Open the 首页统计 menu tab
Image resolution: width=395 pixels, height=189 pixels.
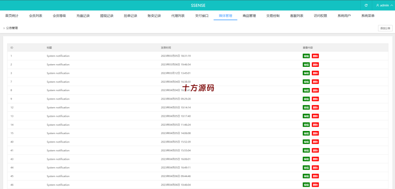pyautogui.click(x=12, y=16)
